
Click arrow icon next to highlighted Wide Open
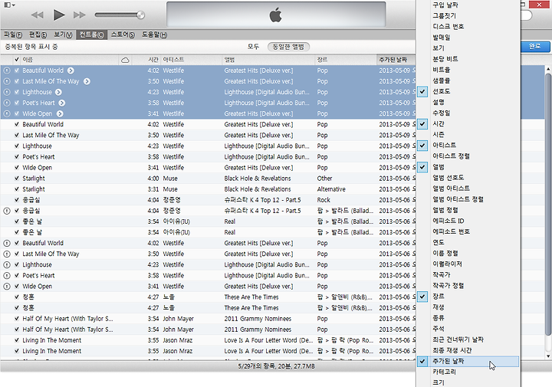[x=60, y=113]
